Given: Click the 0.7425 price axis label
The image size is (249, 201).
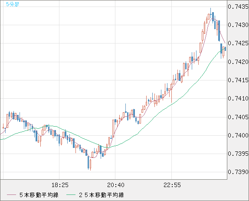Looking at the screenshot, I should tap(238, 43).
